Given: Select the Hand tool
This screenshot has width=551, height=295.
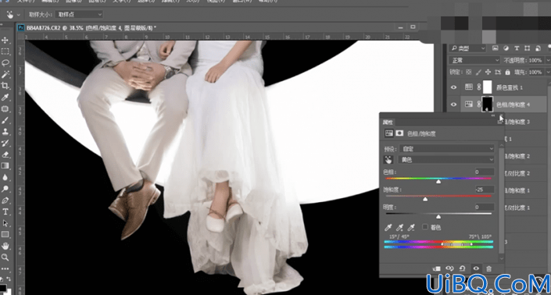Looking at the screenshot, I should point(5,246).
